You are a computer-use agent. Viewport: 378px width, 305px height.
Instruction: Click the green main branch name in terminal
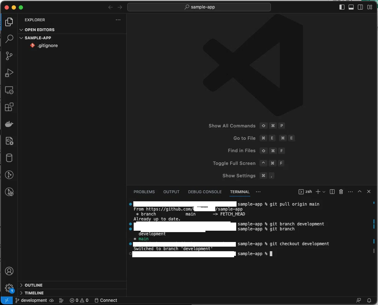point(144,239)
